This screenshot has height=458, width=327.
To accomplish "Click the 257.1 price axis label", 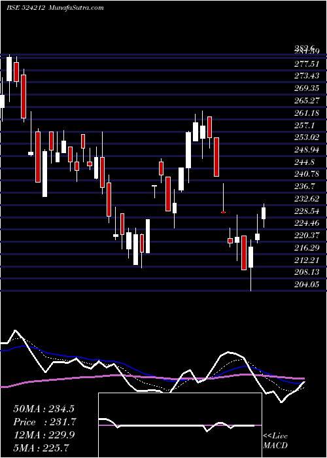I will tap(305, 126).
